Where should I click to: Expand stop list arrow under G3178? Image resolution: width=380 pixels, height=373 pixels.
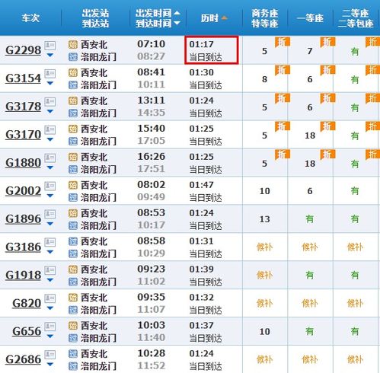pyautogui.click(x=50, y=111)
